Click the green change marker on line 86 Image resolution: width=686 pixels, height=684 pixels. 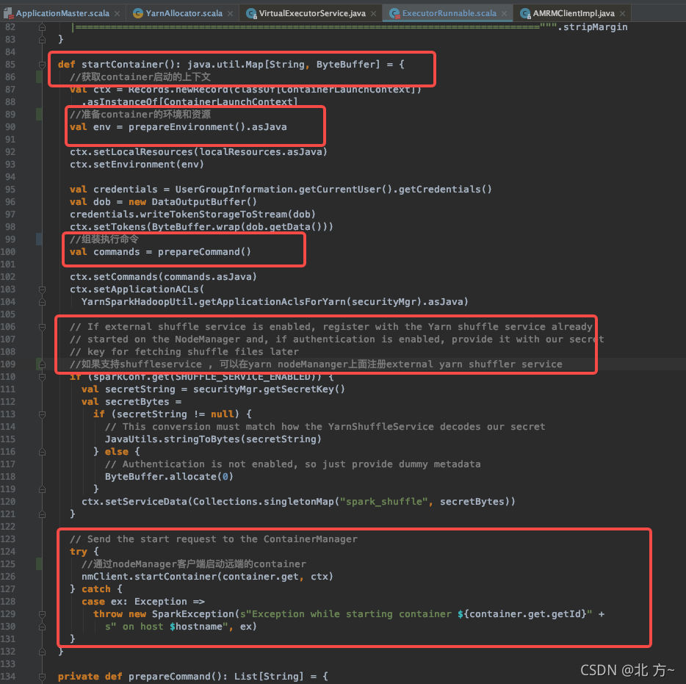tap(39, 77)
